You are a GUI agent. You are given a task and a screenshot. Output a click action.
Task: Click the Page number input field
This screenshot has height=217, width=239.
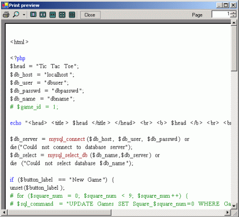pyautogui.click(x=221, y=14)
